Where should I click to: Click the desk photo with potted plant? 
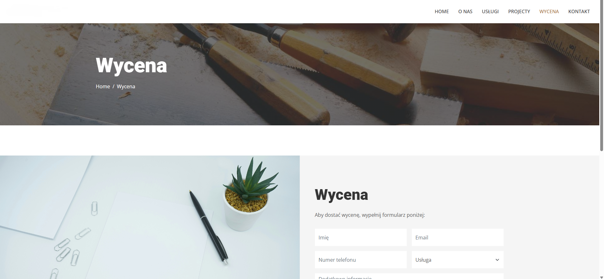pyautogui.click(x=150, y=217)
